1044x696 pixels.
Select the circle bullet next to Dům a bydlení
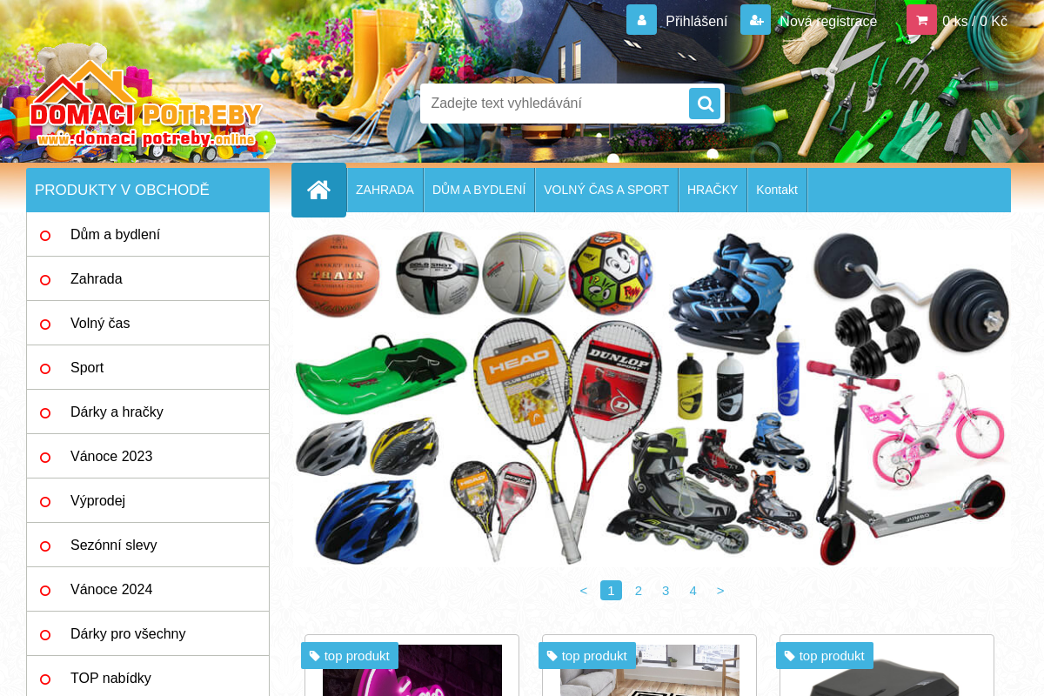tap(45, 235)
